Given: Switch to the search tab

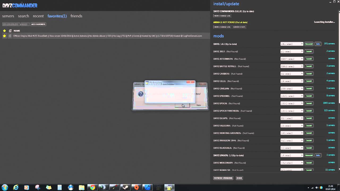Looking at the screenshot, I should click(x=23, y=16).
